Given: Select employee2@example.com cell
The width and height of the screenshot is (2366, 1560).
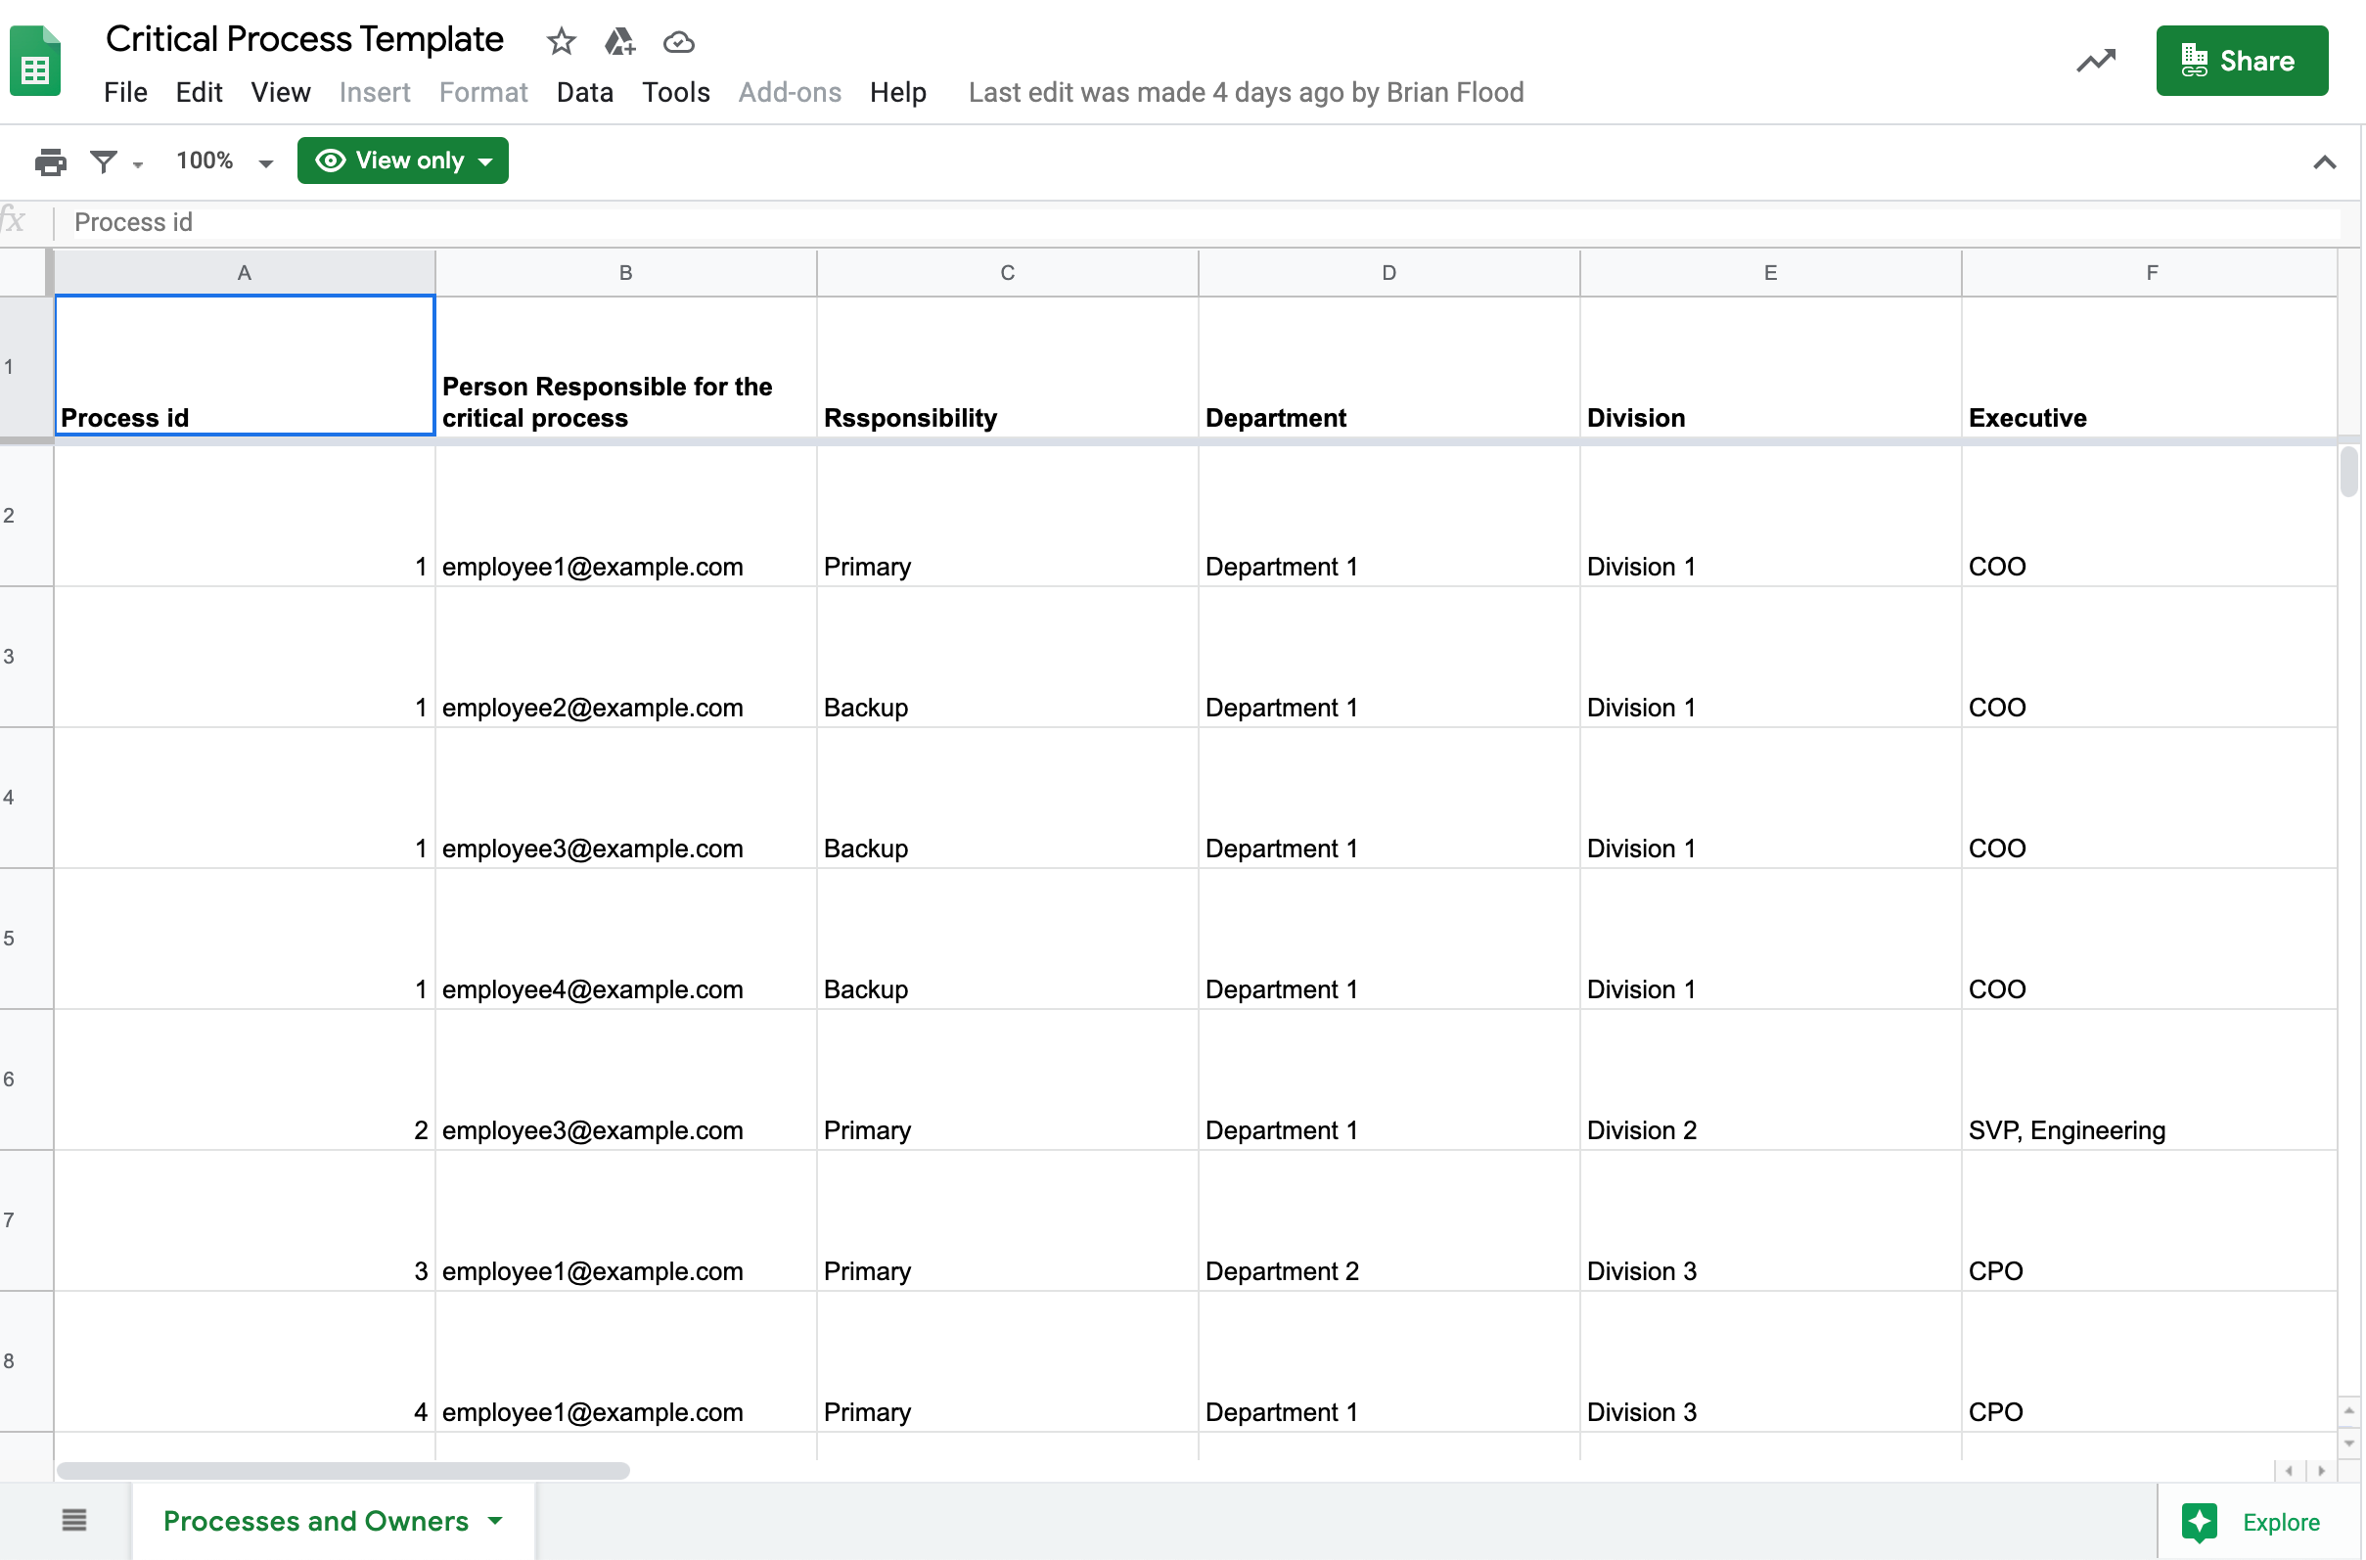Looking at the screenshot, I should click(626, 657).
